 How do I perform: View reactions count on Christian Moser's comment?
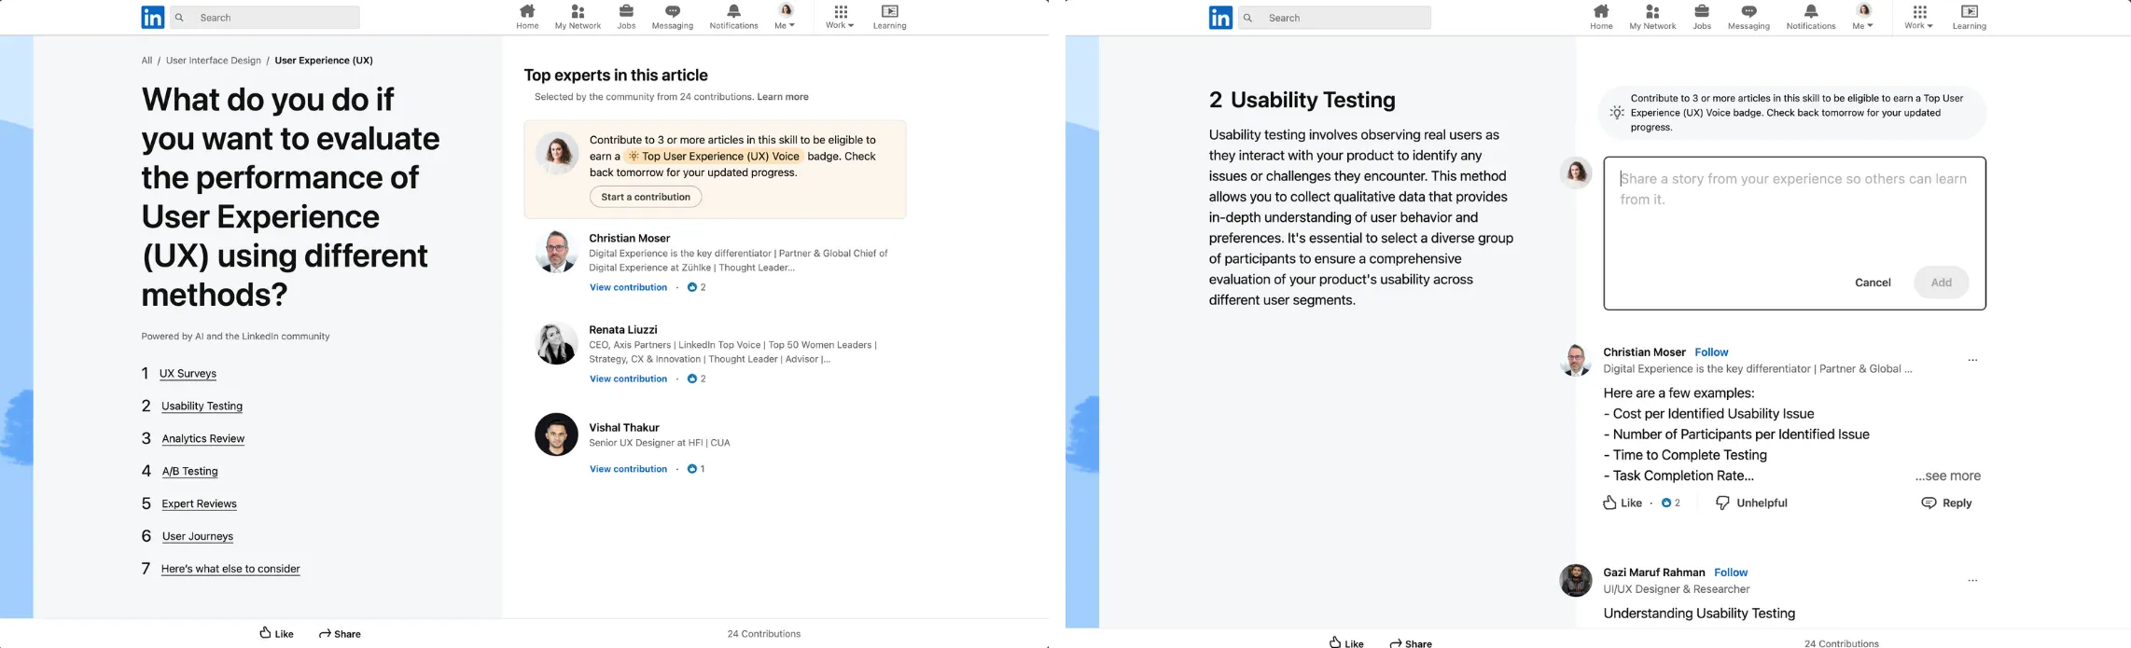click(x=1670, y=503)
